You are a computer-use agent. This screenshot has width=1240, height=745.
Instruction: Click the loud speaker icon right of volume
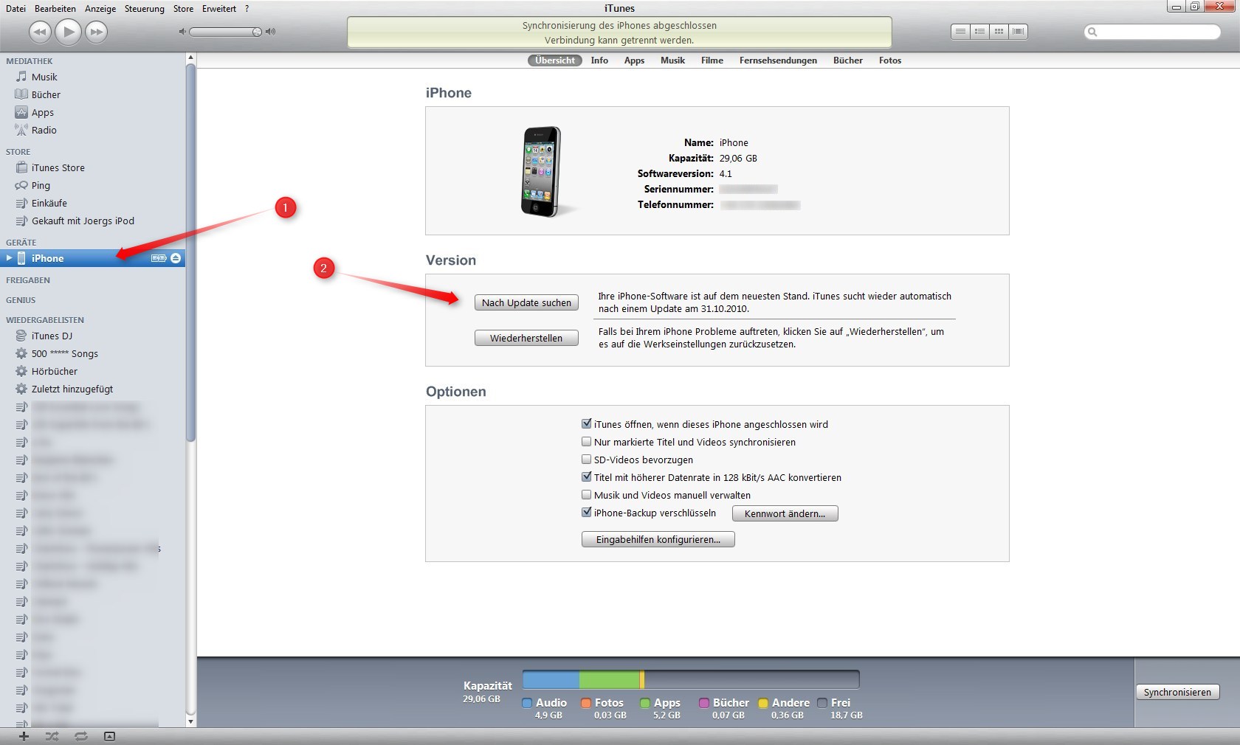click(x=270, y=32)
